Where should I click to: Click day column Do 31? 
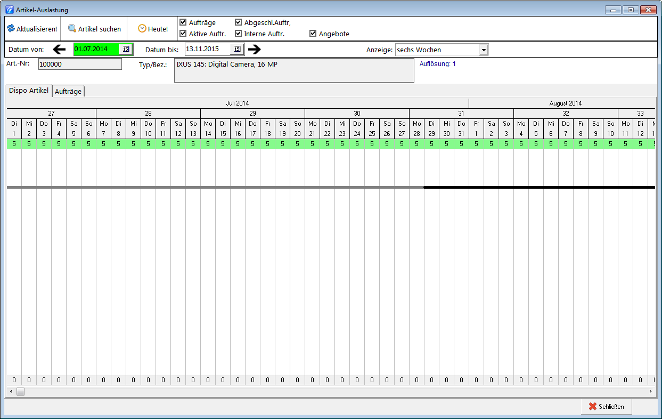coord(461,128)
